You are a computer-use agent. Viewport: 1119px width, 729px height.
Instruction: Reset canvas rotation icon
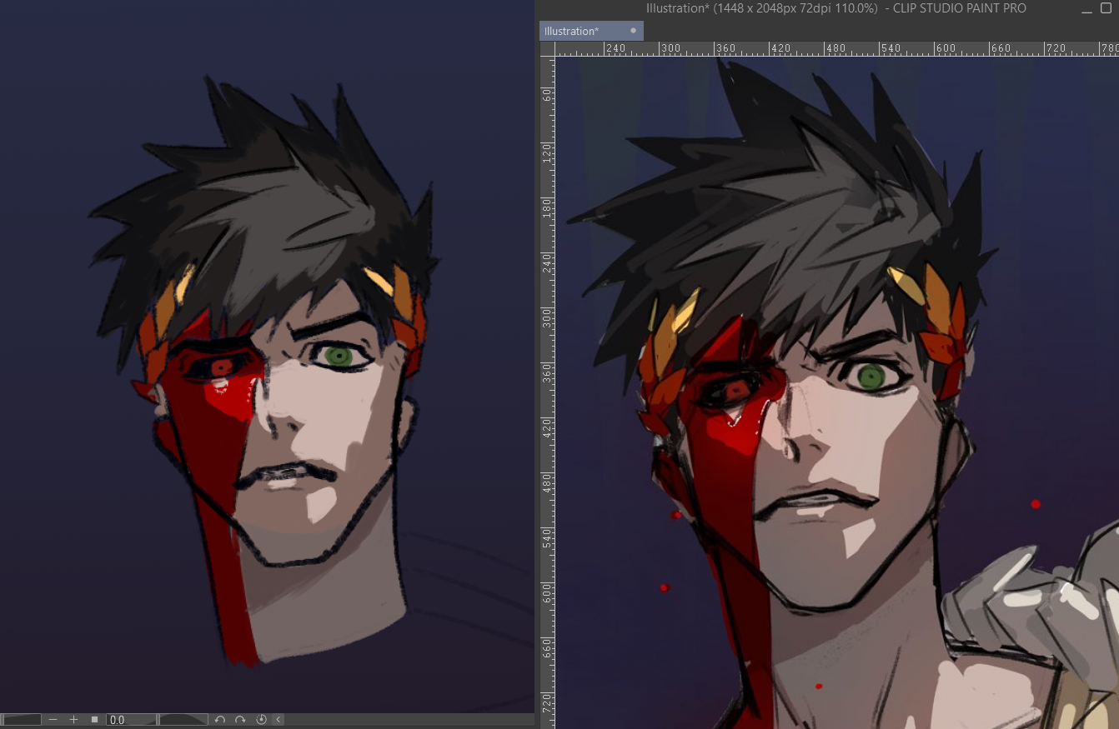click(x=261, y=720)
